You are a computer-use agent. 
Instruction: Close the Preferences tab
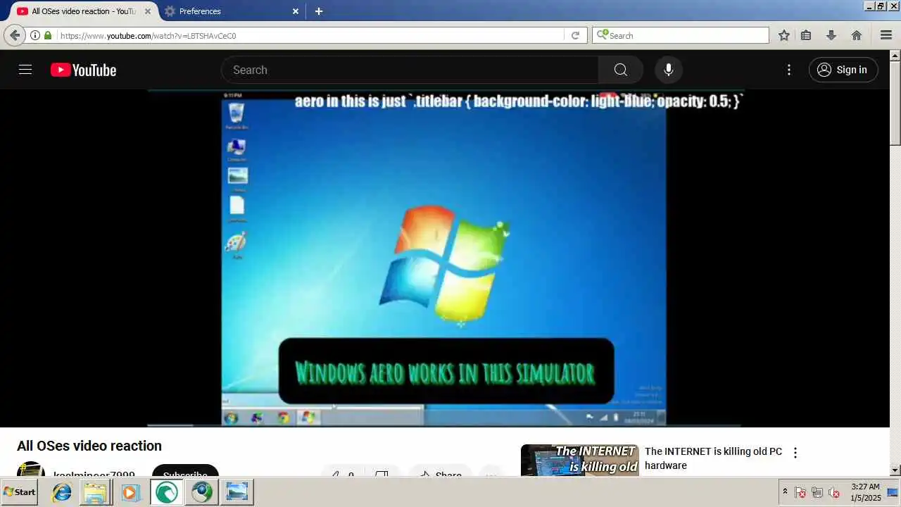point(296,11)
